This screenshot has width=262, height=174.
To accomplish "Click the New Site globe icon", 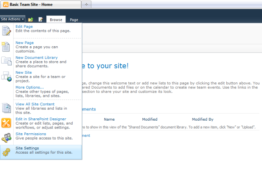I will click(x=7, y=76).
